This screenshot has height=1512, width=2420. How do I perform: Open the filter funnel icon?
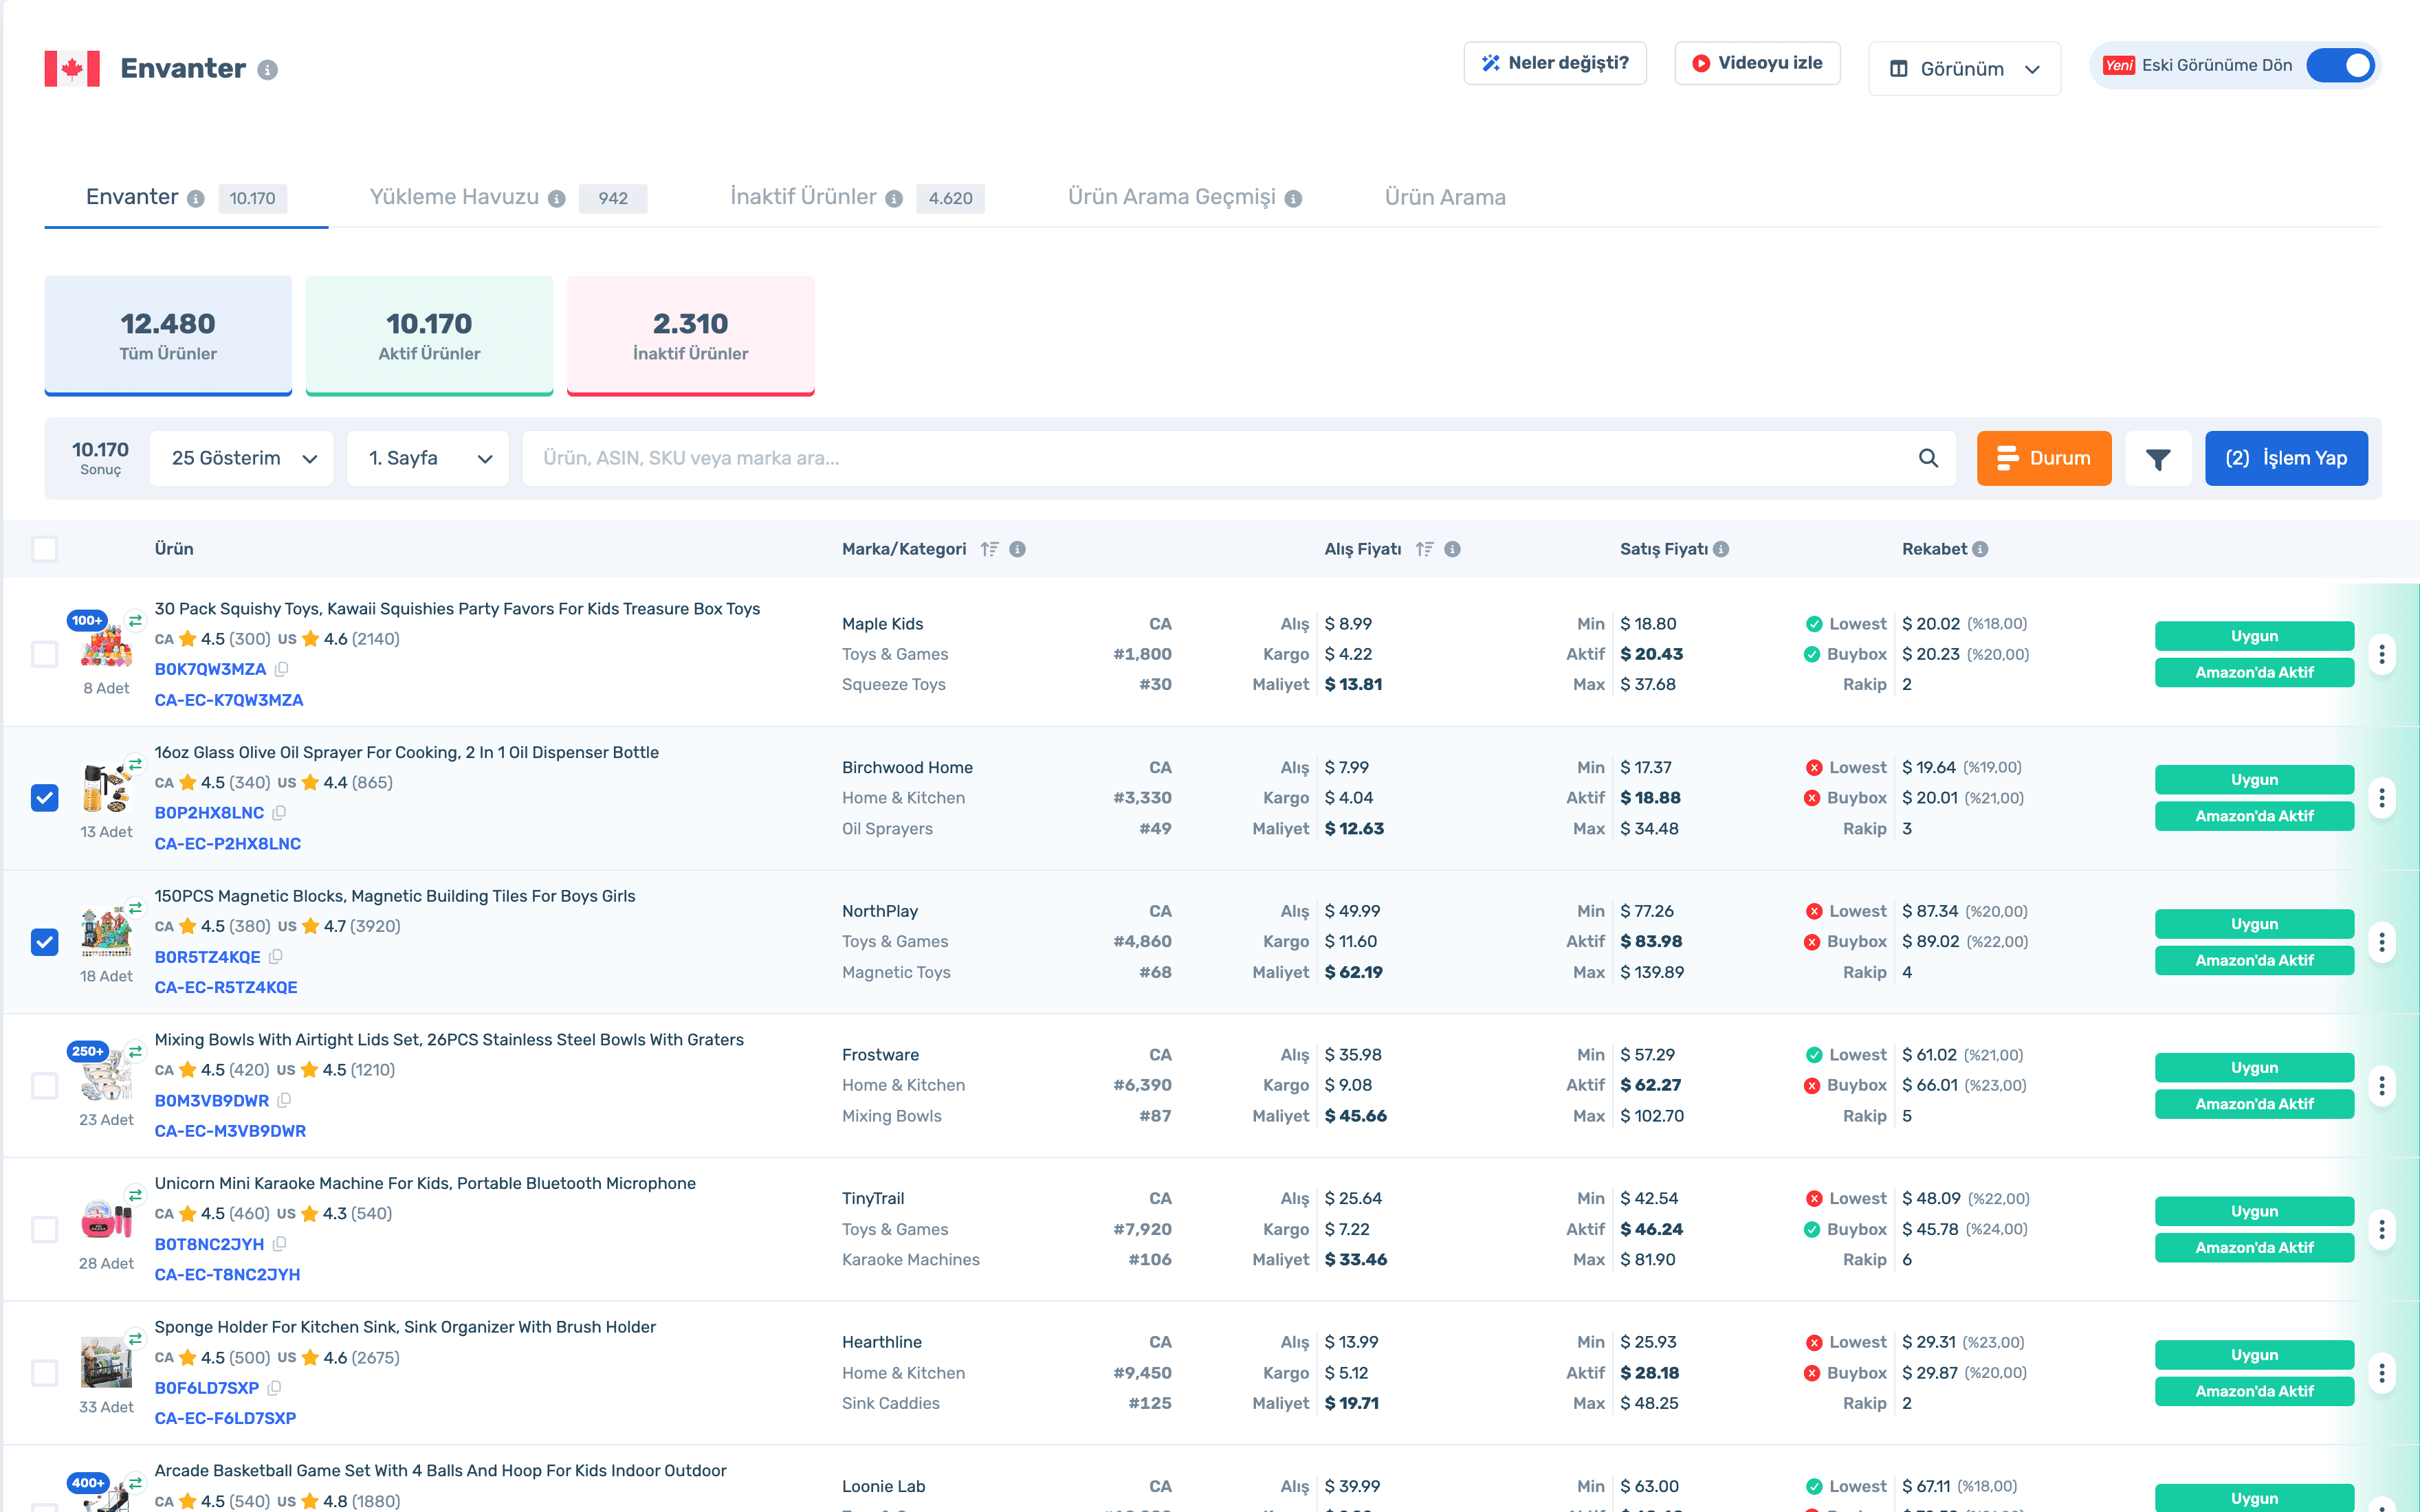[x=2158, y=459]
